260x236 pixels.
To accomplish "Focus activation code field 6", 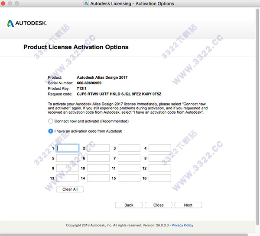I will (98, 158).
